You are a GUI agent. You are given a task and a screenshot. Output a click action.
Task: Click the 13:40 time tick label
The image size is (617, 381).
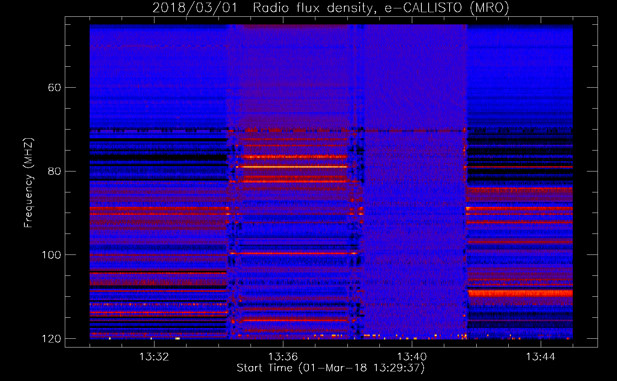click(412, 357)
